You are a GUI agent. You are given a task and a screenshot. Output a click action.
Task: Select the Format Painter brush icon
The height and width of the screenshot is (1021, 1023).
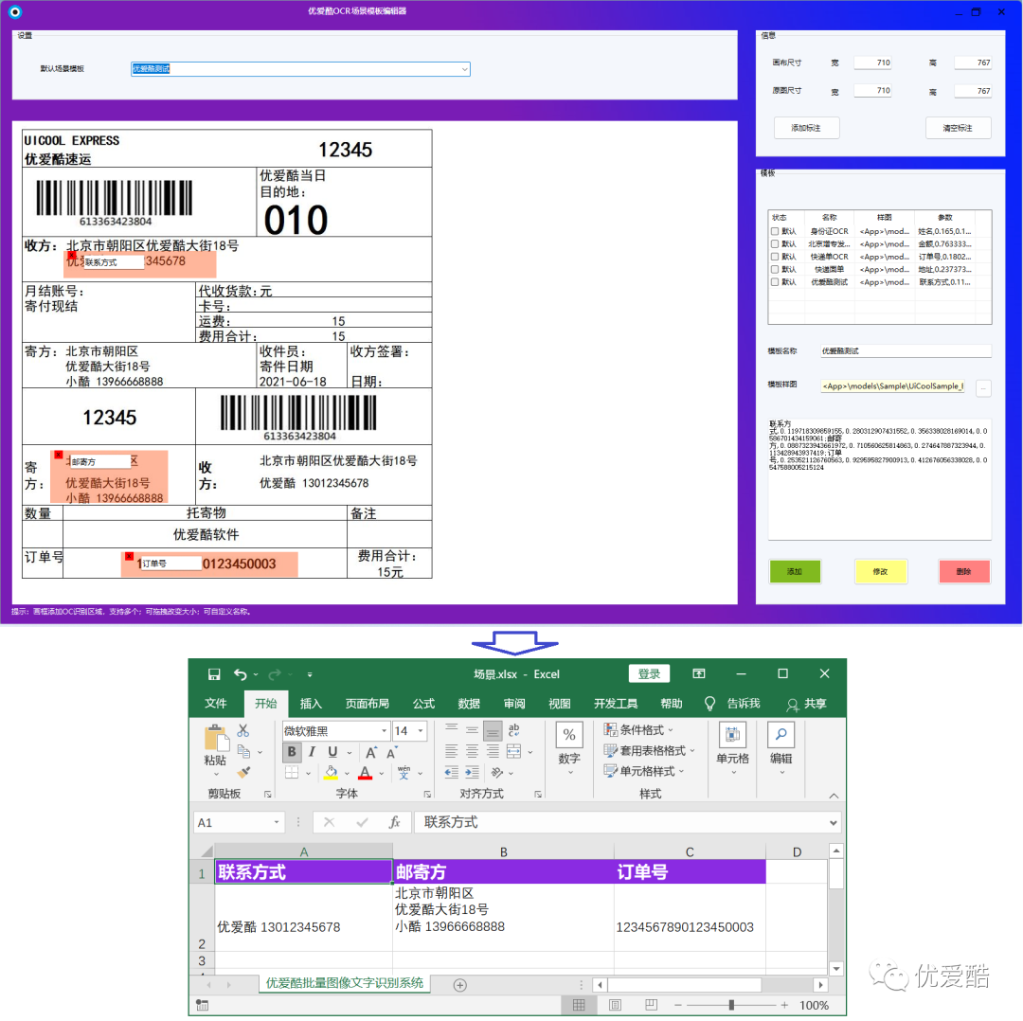[x=243, y=773]
